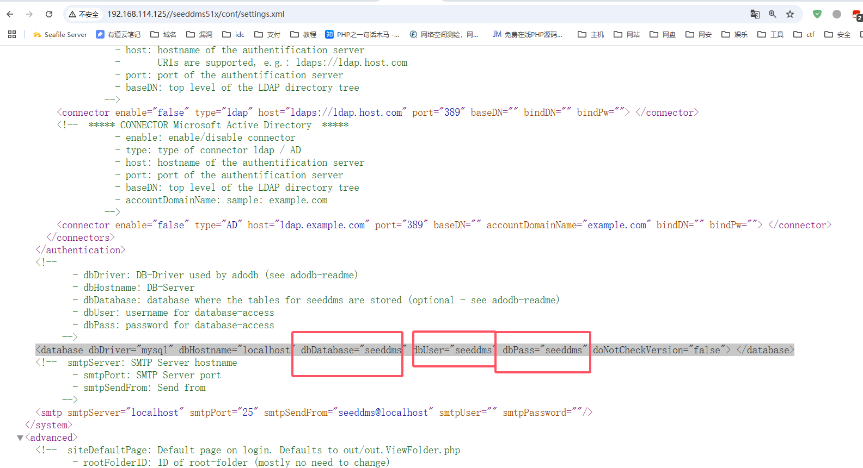
Task: Click the URL address bar text
Action: tap(195, 14)
